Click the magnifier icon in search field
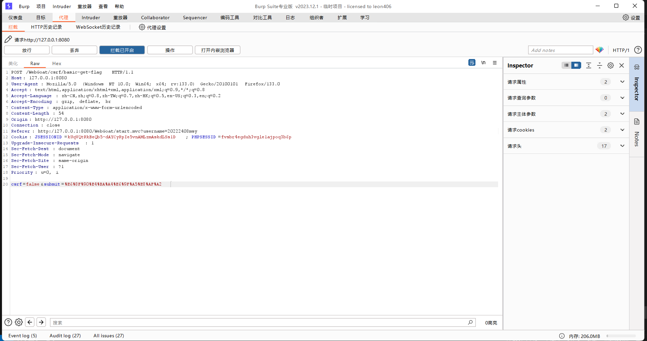Image resolution: width=647 pixels, height=341 pixels. 470,322
